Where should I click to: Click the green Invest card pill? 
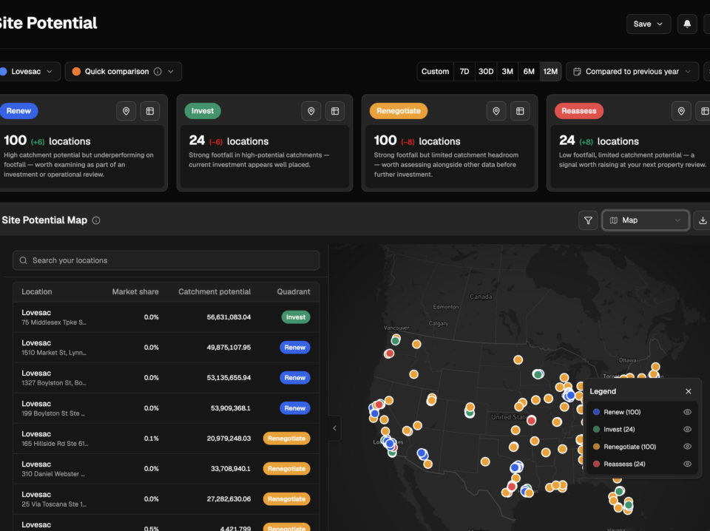tap(203, 111)
